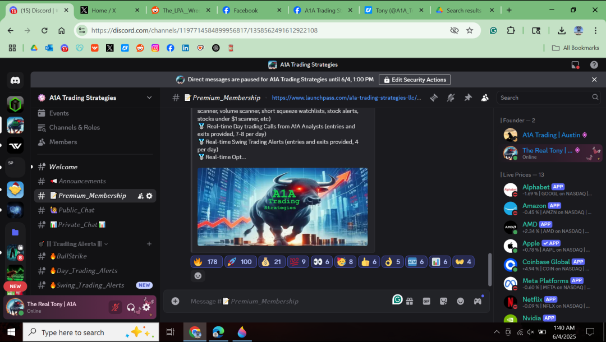Open Alphabet app in Live Prices
606x342 pixels.
(x=551, y=190)
